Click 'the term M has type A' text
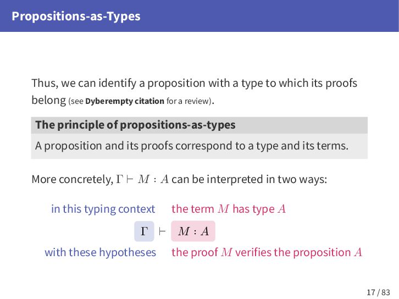 [229, 209]
